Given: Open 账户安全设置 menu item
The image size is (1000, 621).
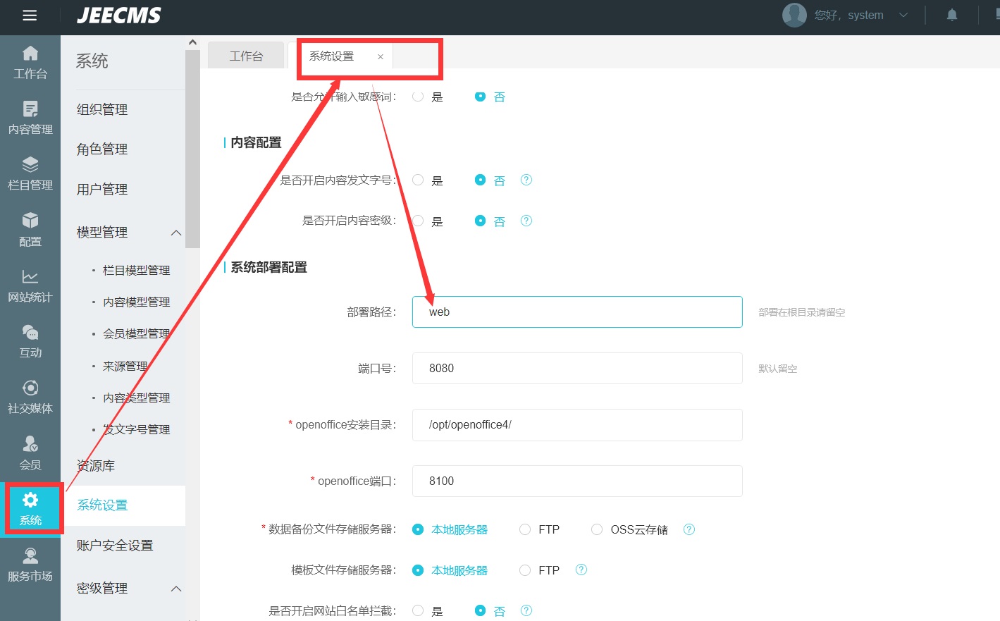Looking at the screenshot, I should pyautogui.click(x=115, y=545).
